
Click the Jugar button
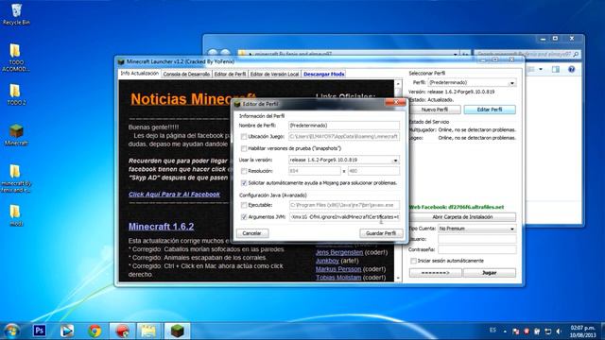[490, 273]
